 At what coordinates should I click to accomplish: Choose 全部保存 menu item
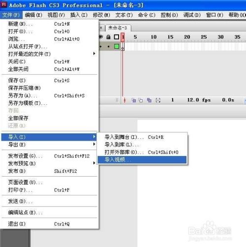49,118
